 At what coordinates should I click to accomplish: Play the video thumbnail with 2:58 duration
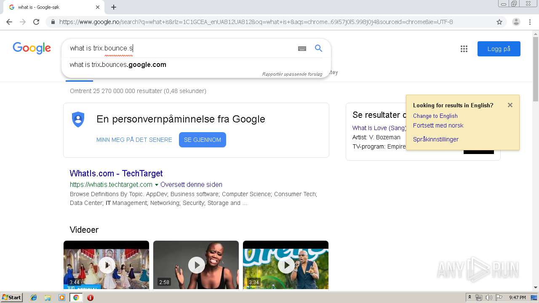point(196,265)
